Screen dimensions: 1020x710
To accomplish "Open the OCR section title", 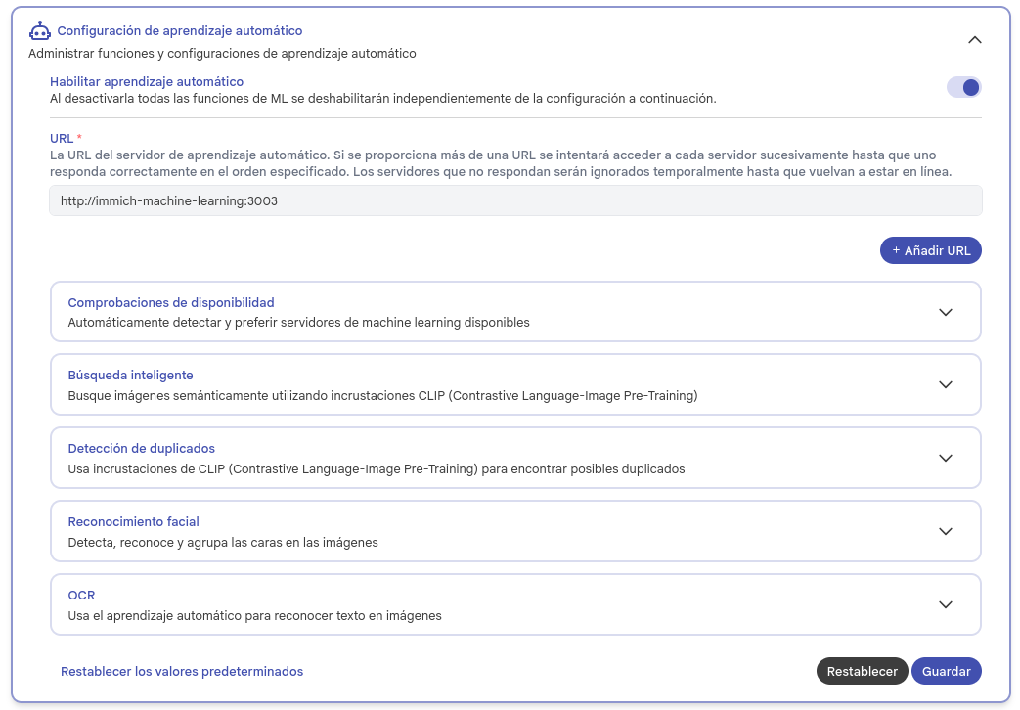I will (x=81, y=595).
